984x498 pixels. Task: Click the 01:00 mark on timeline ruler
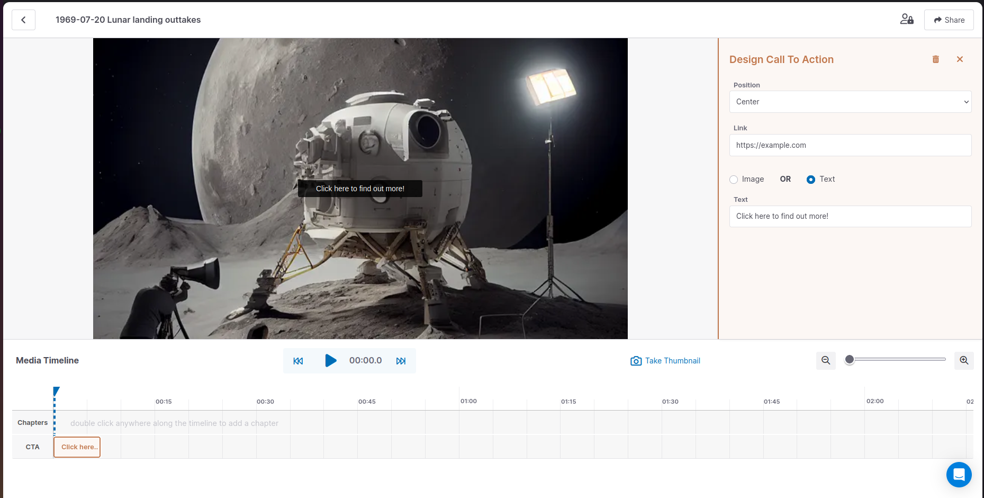tap(468, 401)
